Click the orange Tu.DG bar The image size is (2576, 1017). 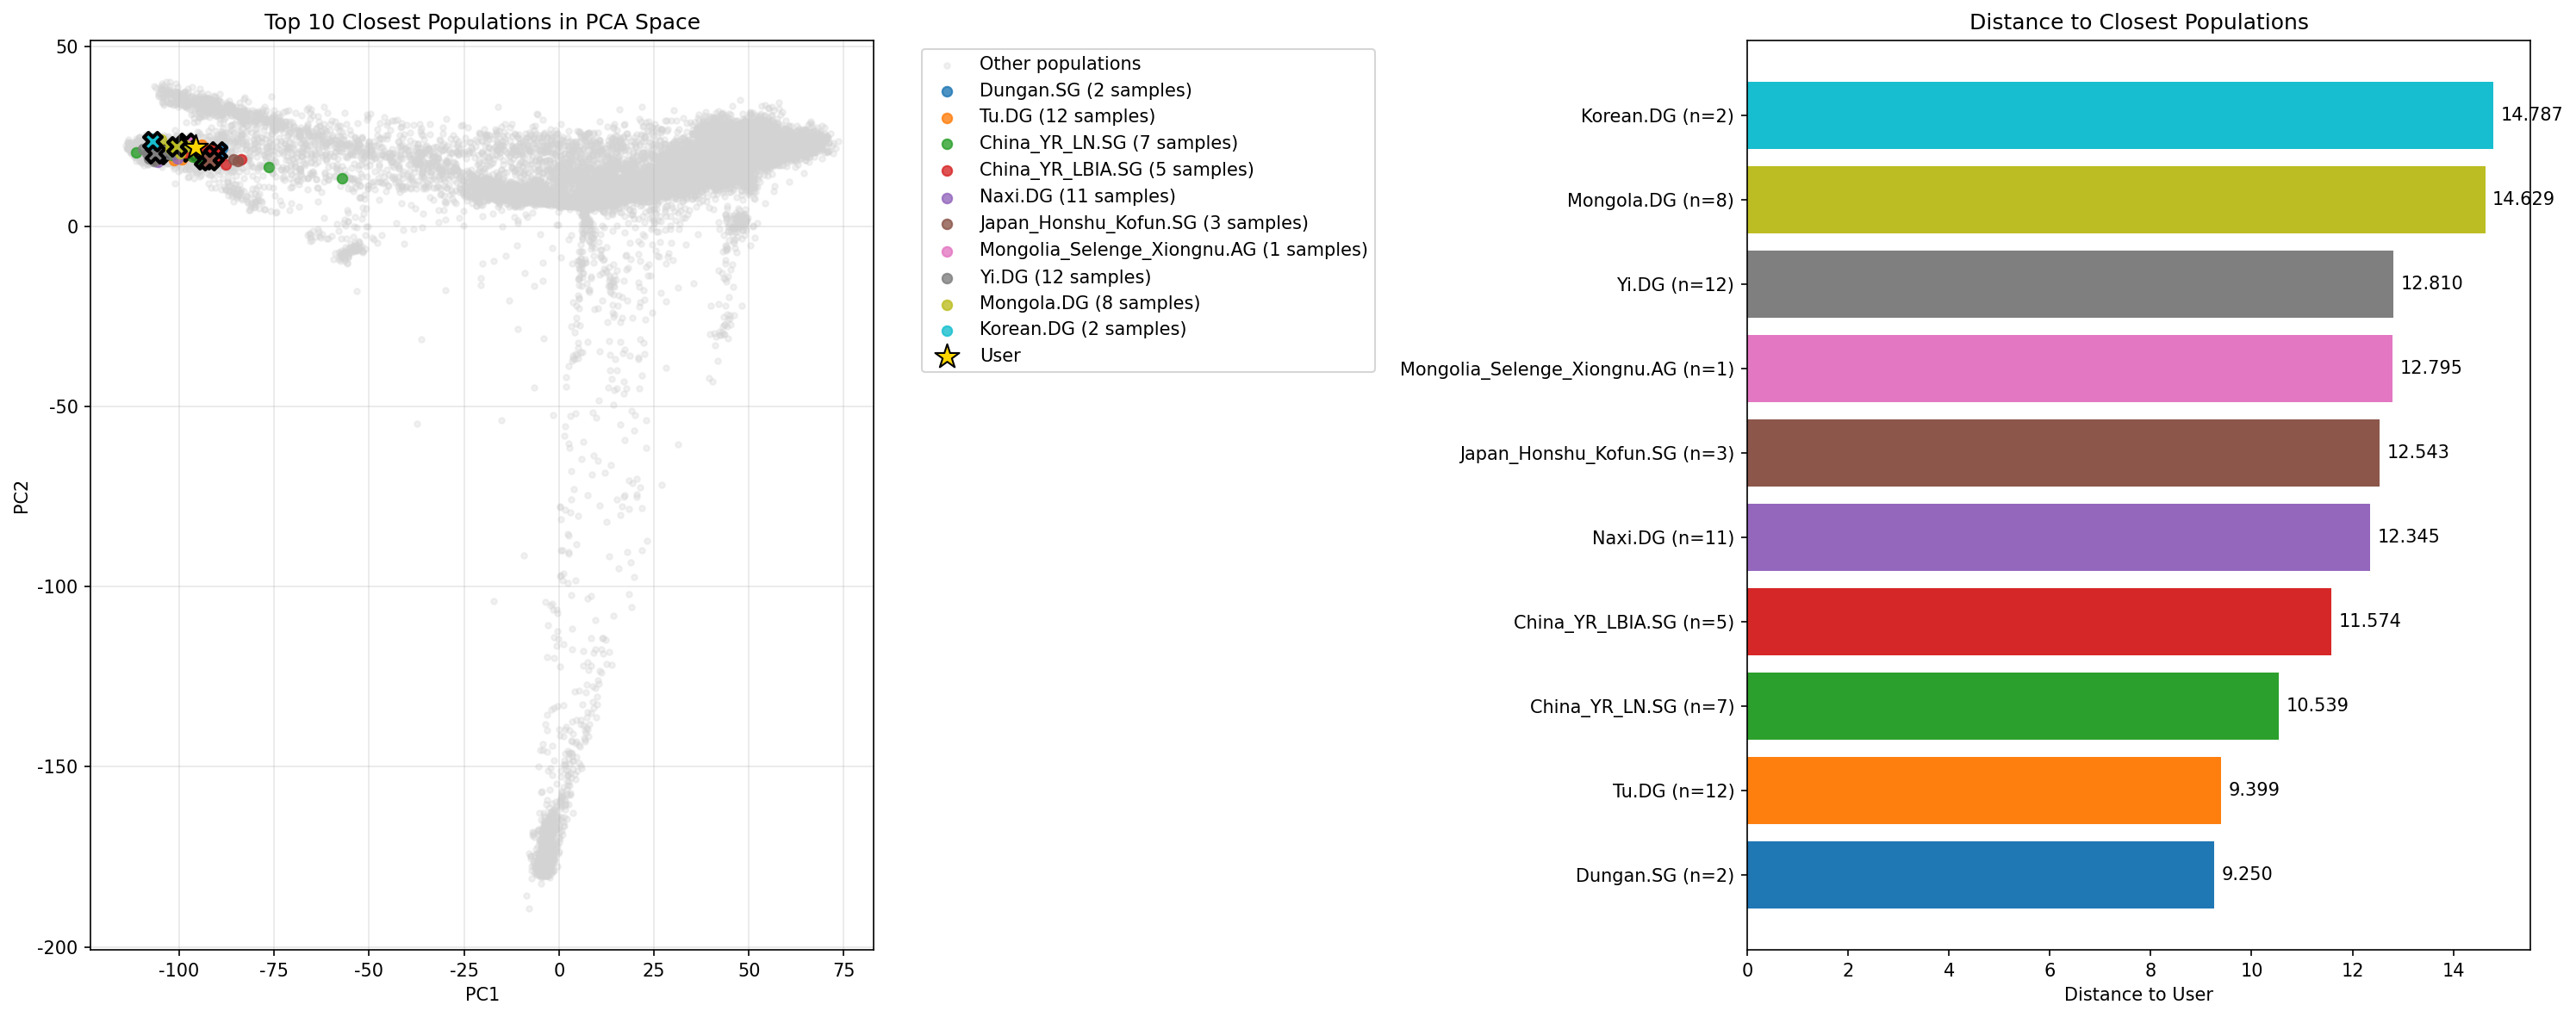(x=1983, y=790)
